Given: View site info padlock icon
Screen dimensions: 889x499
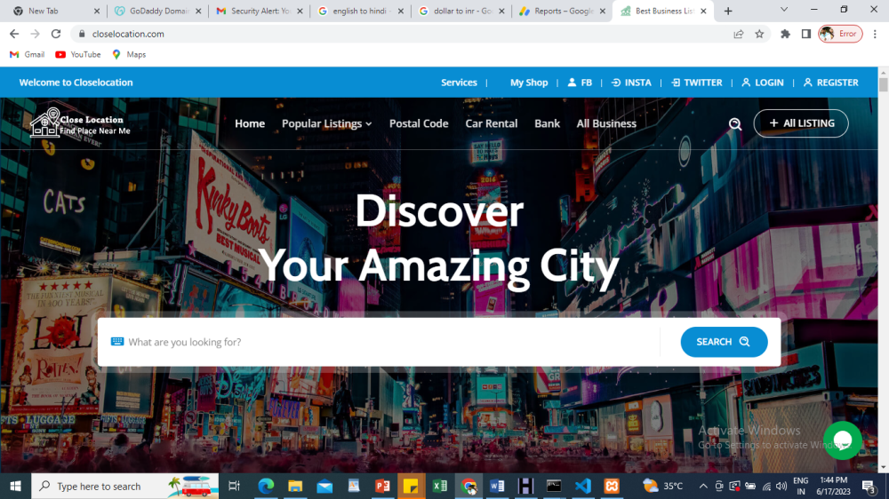Looking at the screenshot, I should 82,34.
